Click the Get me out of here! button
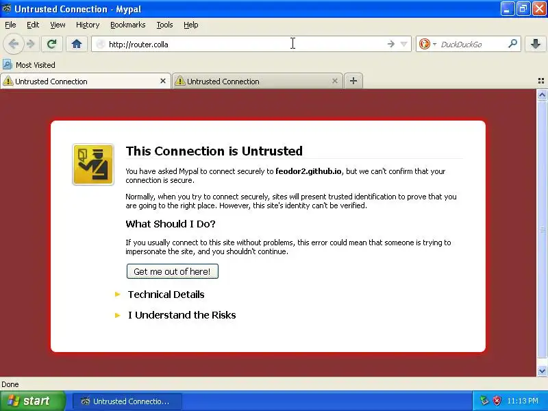 tap(173, 271)
